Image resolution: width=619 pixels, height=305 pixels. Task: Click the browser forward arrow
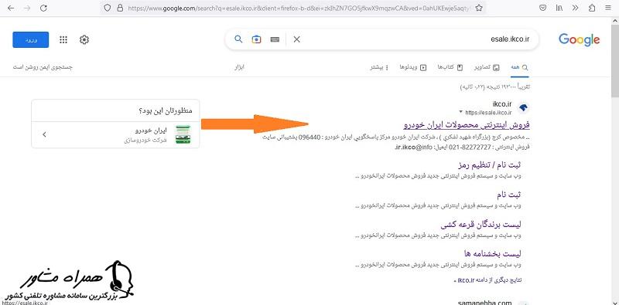coord(27,8)
